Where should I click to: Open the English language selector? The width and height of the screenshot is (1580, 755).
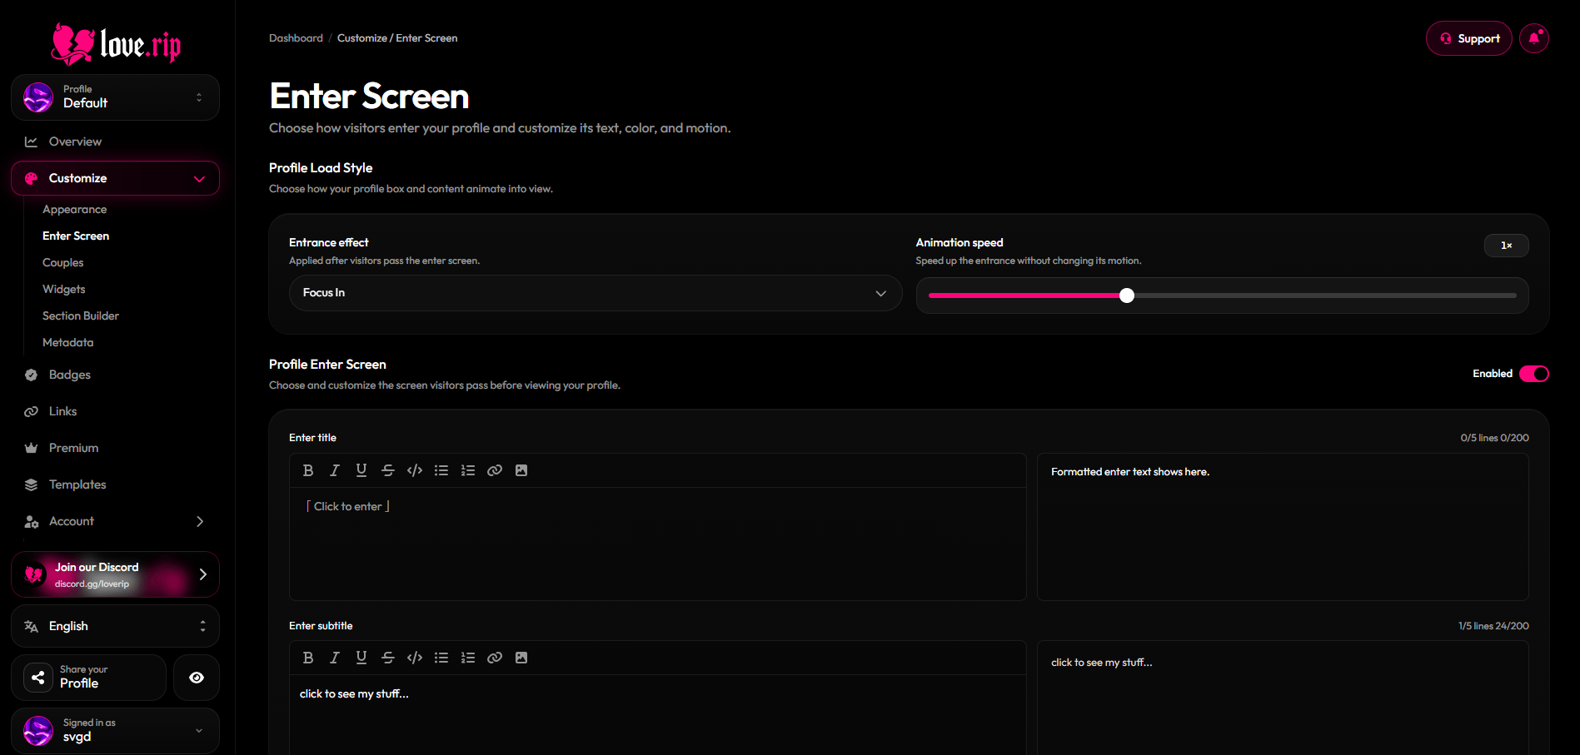115,626
